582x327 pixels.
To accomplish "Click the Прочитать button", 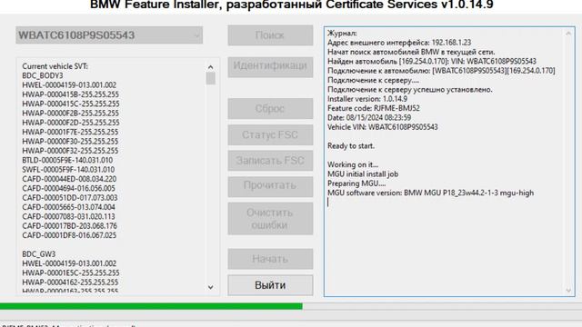I will click(x=270, y=186).
